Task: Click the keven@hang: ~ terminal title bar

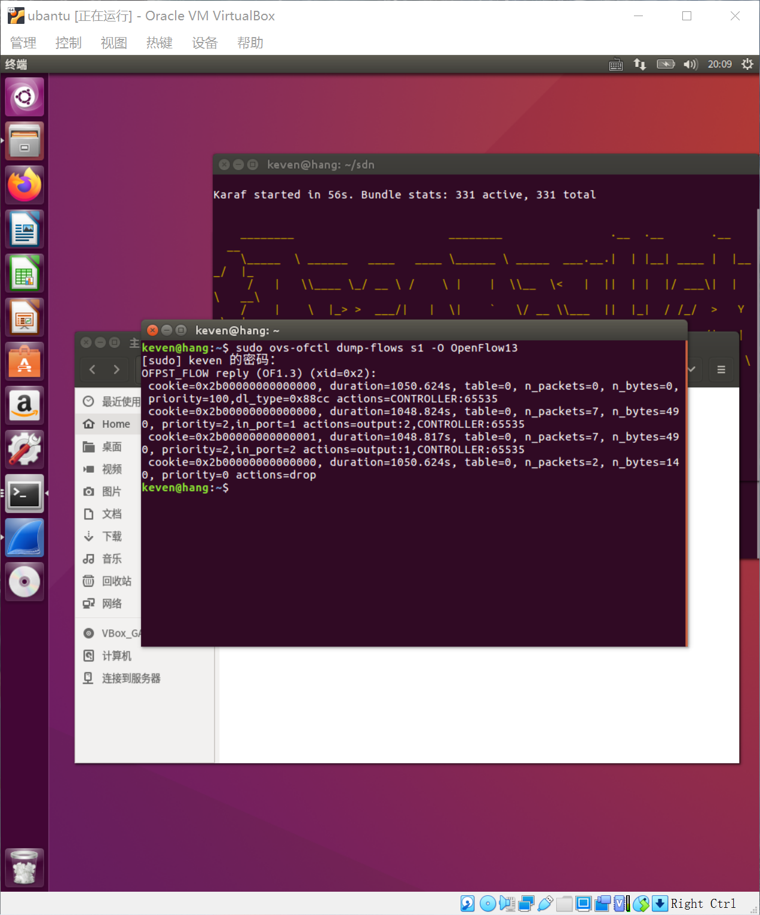Action: 414,330
